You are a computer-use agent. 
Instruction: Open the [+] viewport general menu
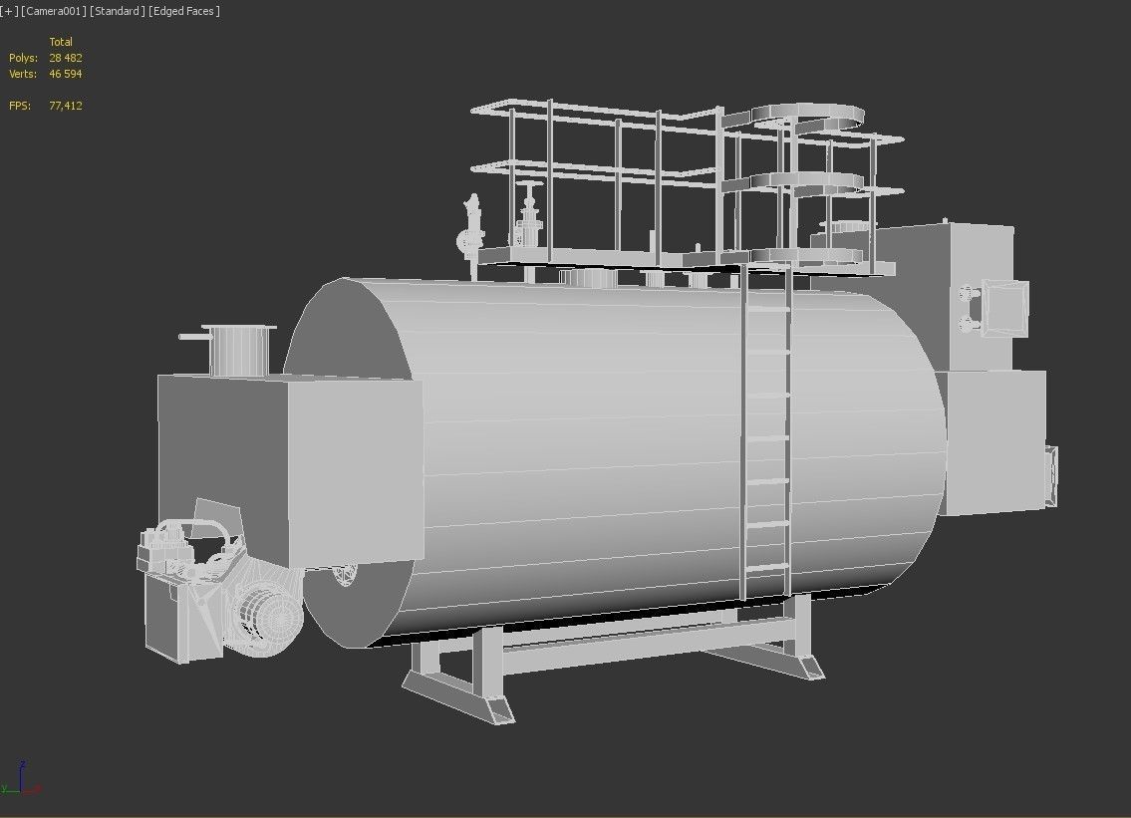pyautogui.click(x=8, y=11)
